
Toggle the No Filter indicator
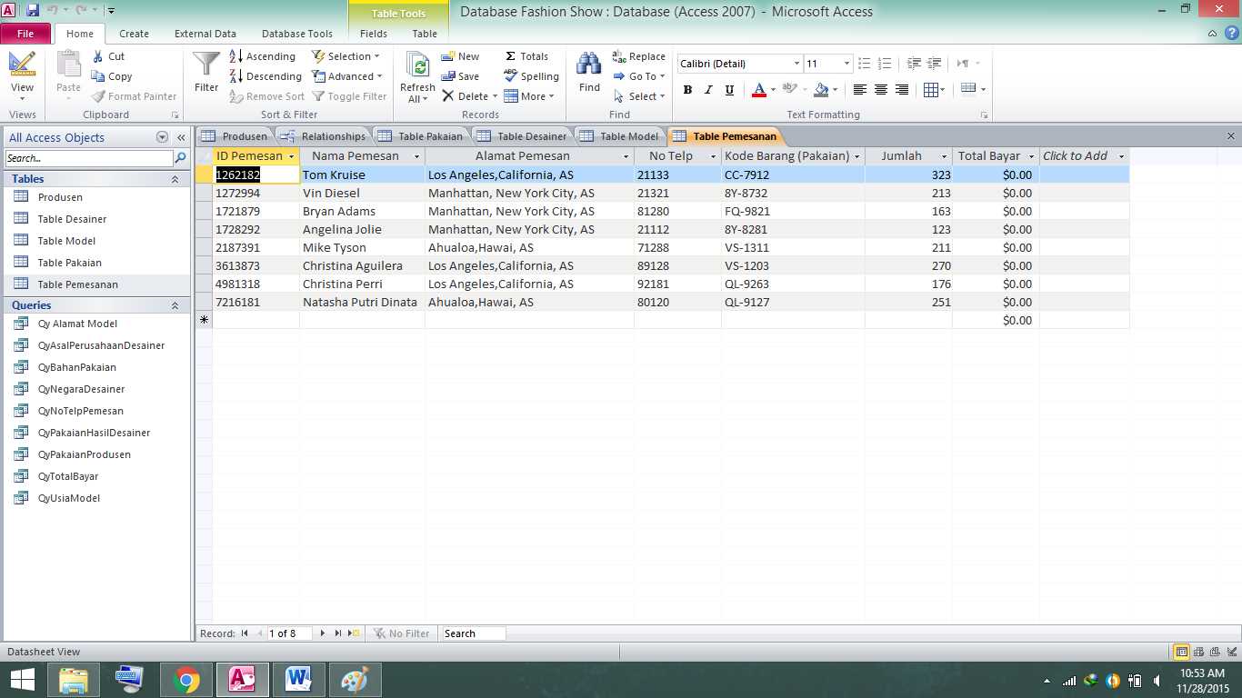402,633
